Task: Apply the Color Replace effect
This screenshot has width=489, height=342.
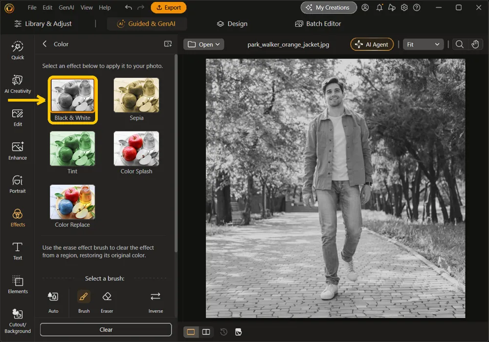Action: 72,207
